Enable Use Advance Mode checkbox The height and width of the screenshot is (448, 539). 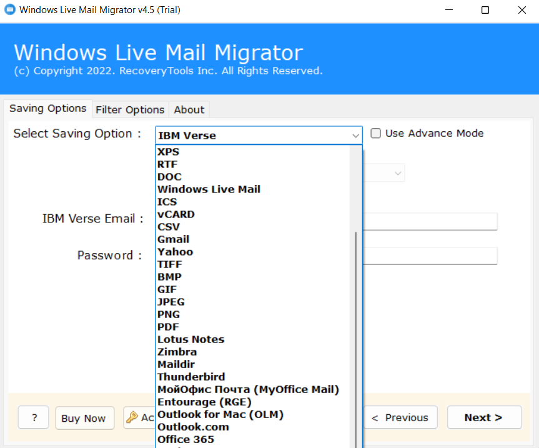376,134
